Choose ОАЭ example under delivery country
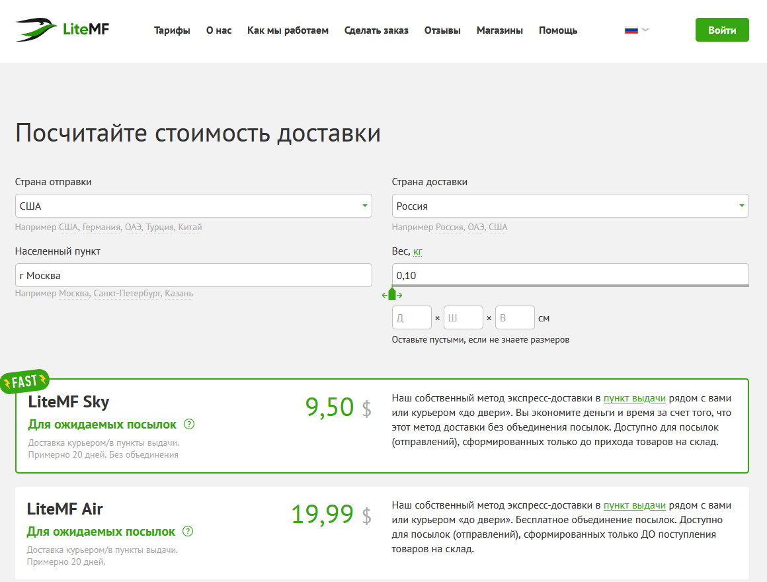 click(x=476, y=228)
